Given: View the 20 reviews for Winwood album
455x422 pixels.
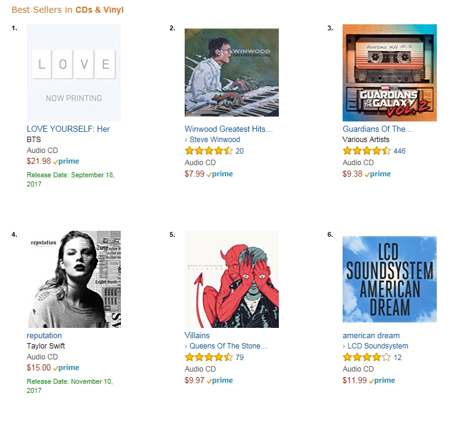Looking at the screenshot, I should click(239, 151).
